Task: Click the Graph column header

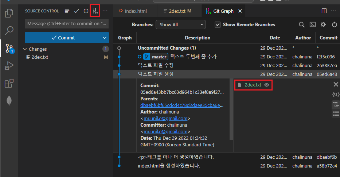Action: (125, 38)
